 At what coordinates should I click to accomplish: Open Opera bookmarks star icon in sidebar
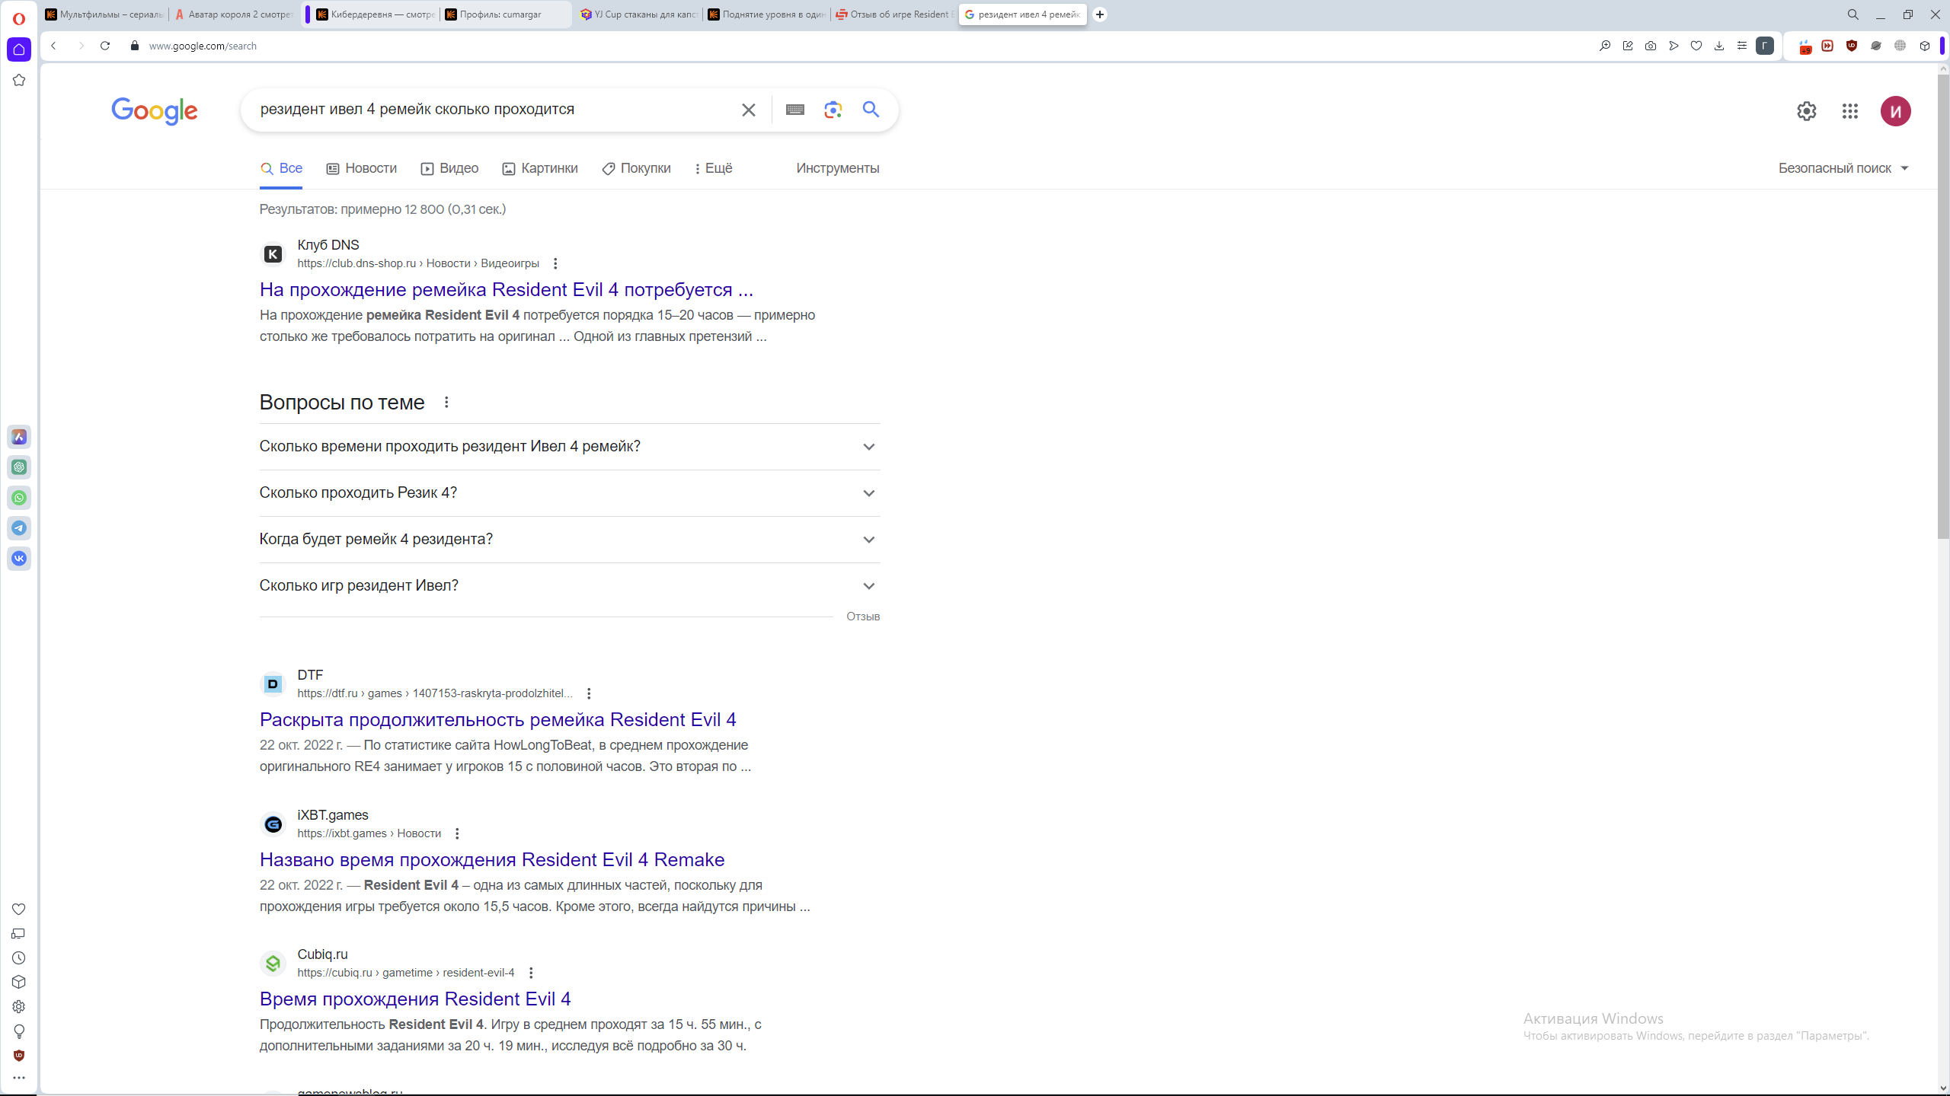19,80
